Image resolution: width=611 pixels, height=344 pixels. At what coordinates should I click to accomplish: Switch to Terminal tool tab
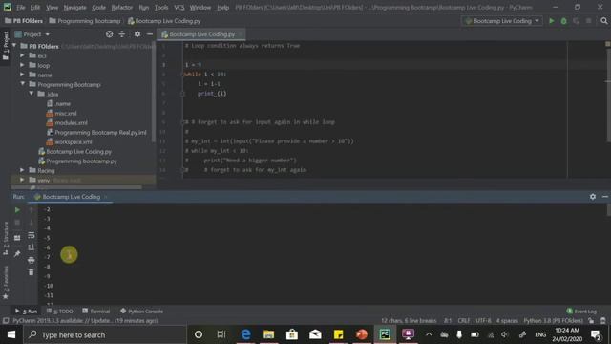pyautogui.click(x=95, y=312)
